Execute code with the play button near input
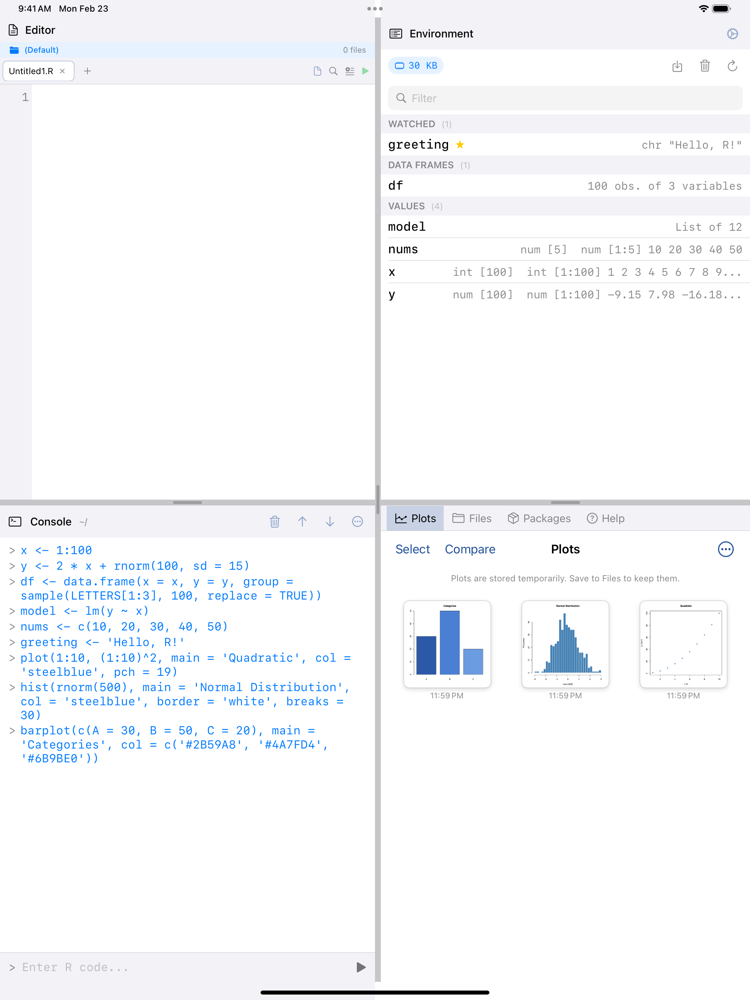This screenshot has height=1000, width=750. pyautogui.click(x=360, y=967)
